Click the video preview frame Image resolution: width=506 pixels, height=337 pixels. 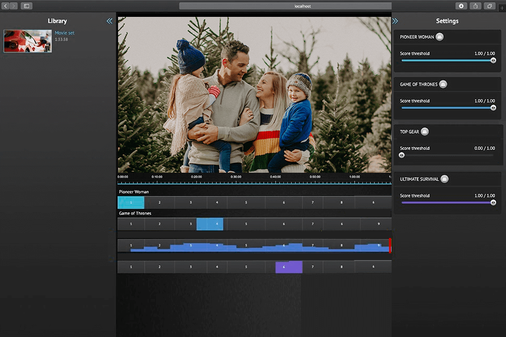pyautogui.click(x=254, y=95)
